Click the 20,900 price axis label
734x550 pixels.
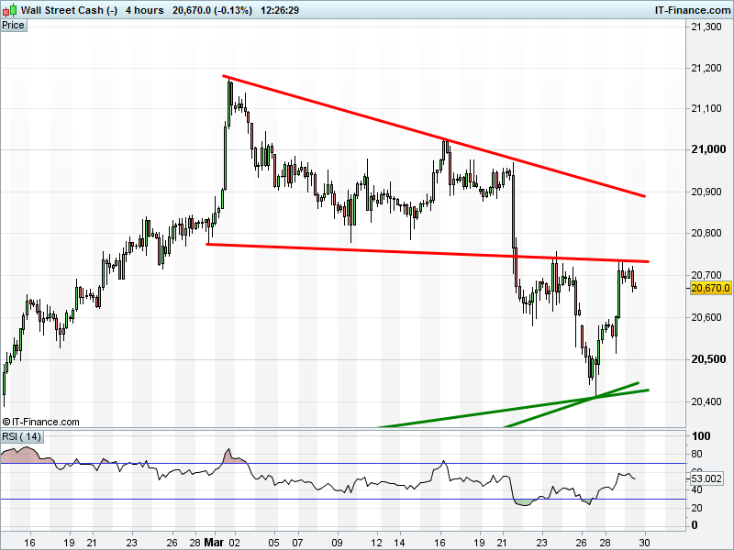pos(706,192)
